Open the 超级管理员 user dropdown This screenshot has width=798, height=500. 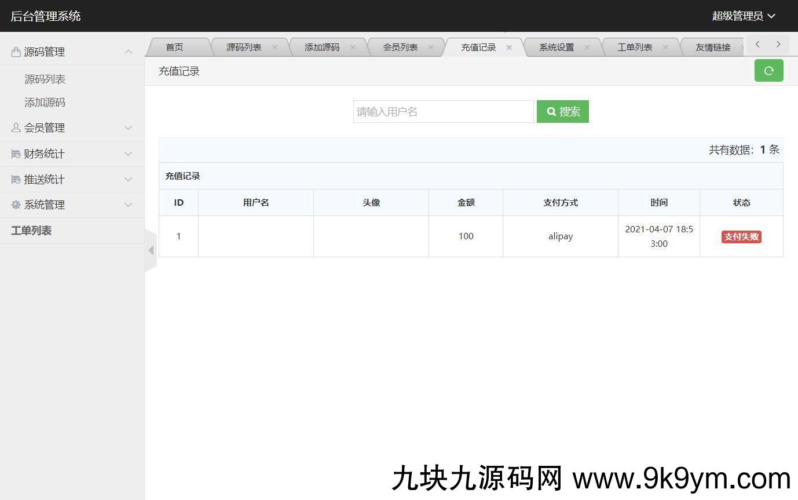[x=744, y=16]
